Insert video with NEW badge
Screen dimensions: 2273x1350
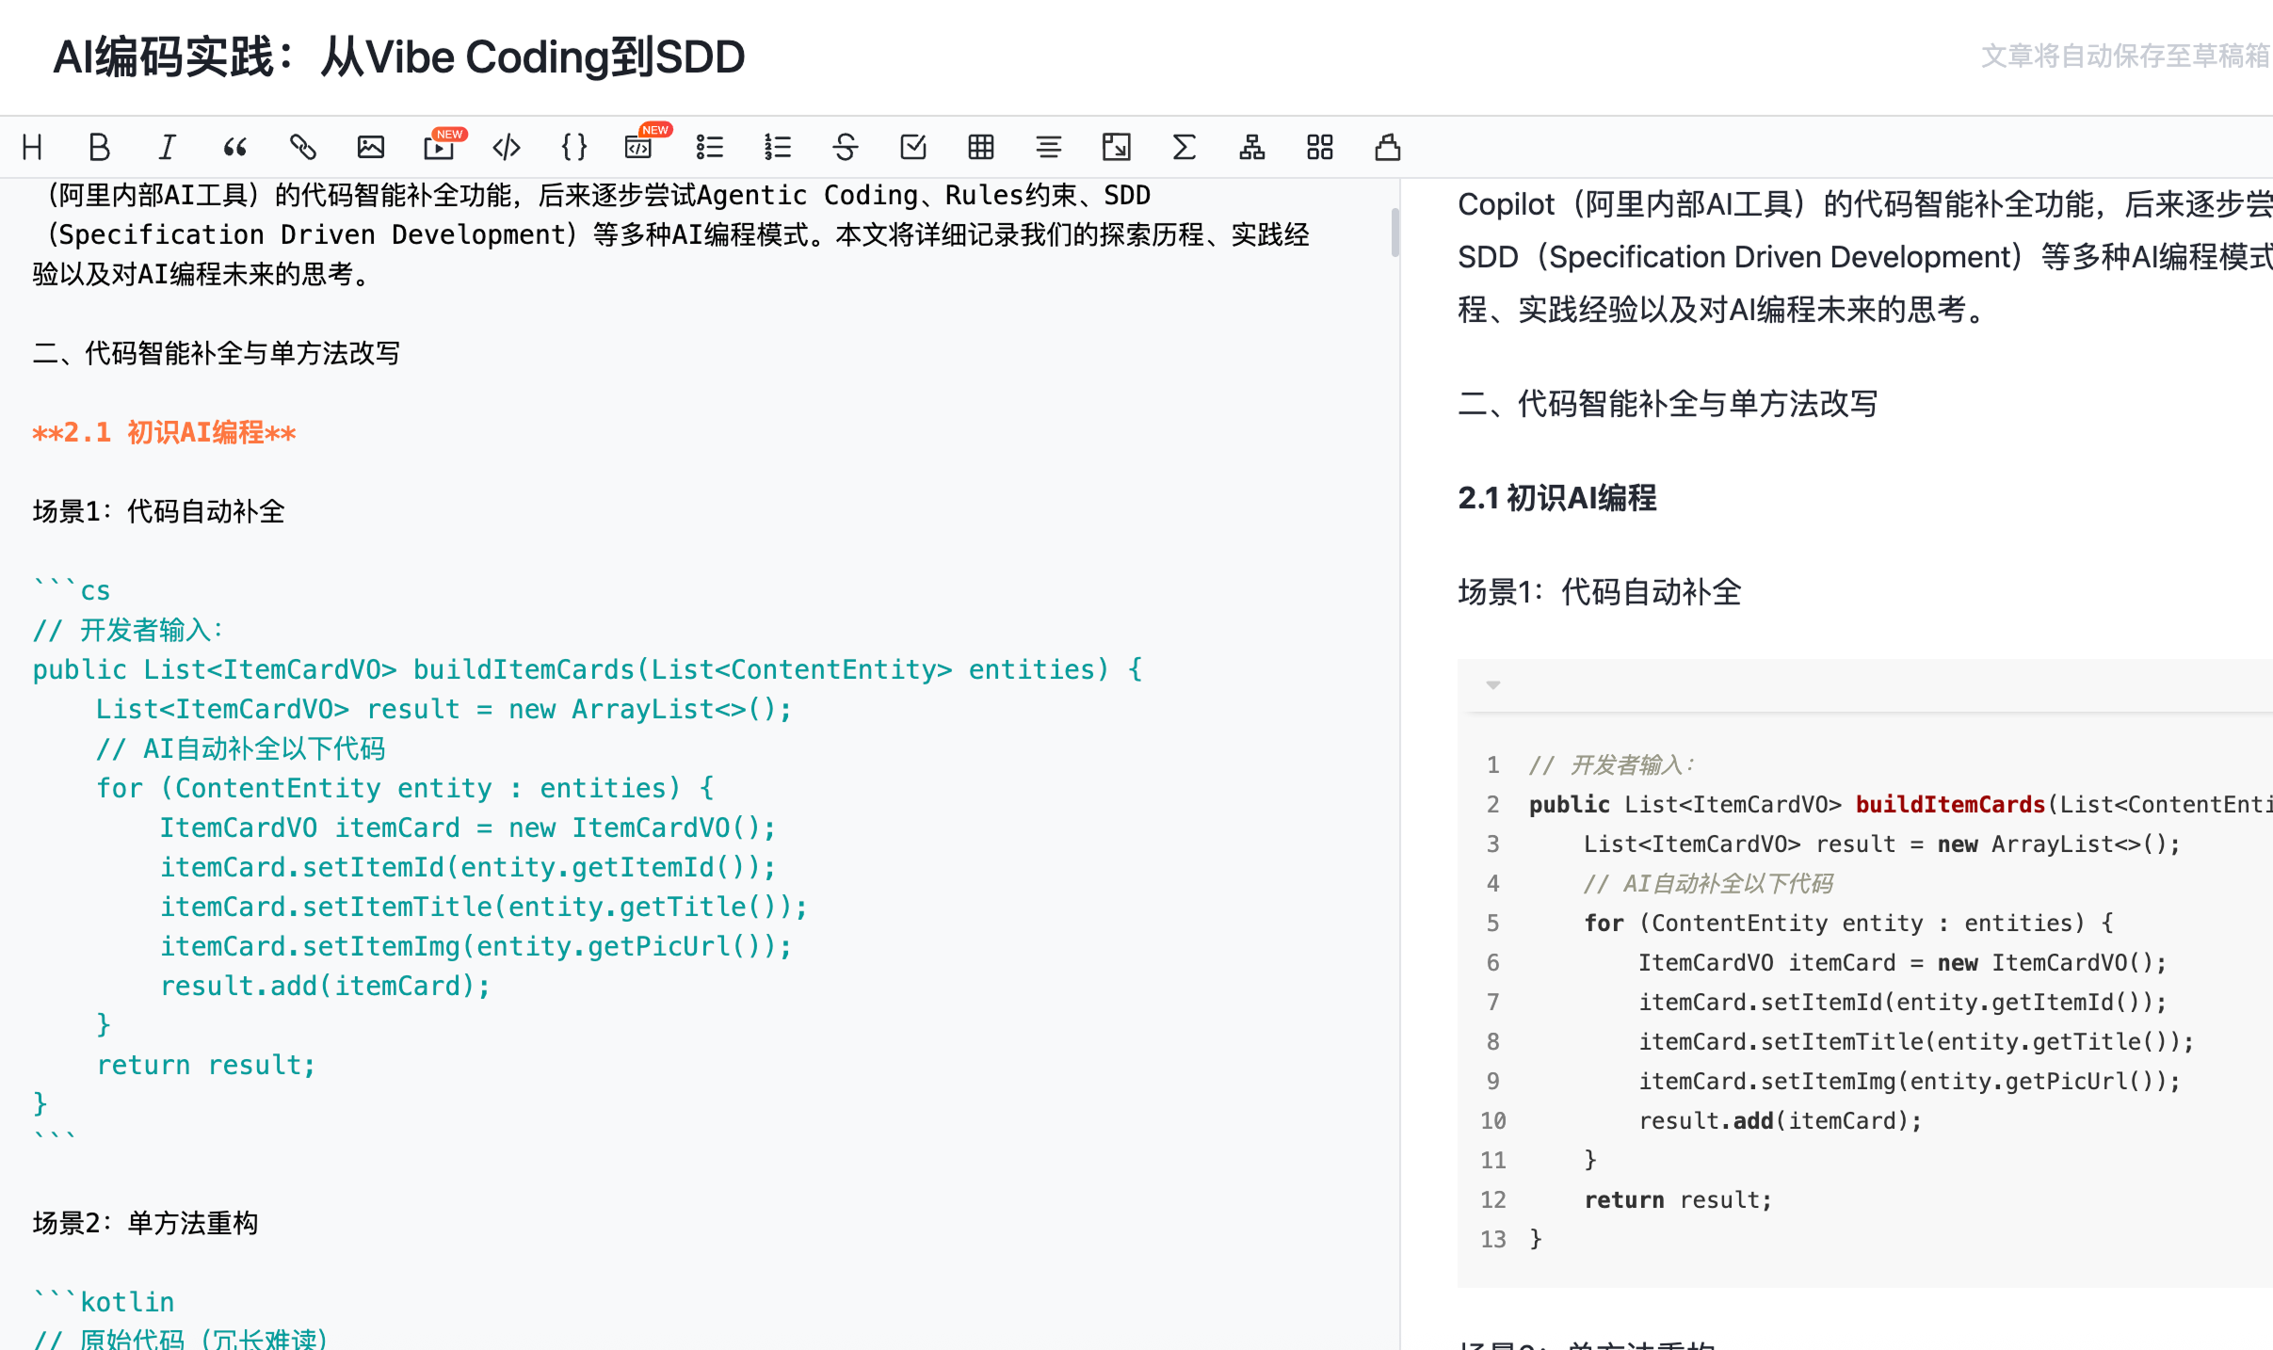point(439,147)
